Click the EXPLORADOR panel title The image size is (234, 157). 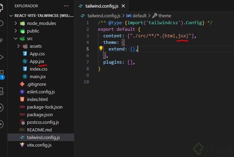point(26,6)
